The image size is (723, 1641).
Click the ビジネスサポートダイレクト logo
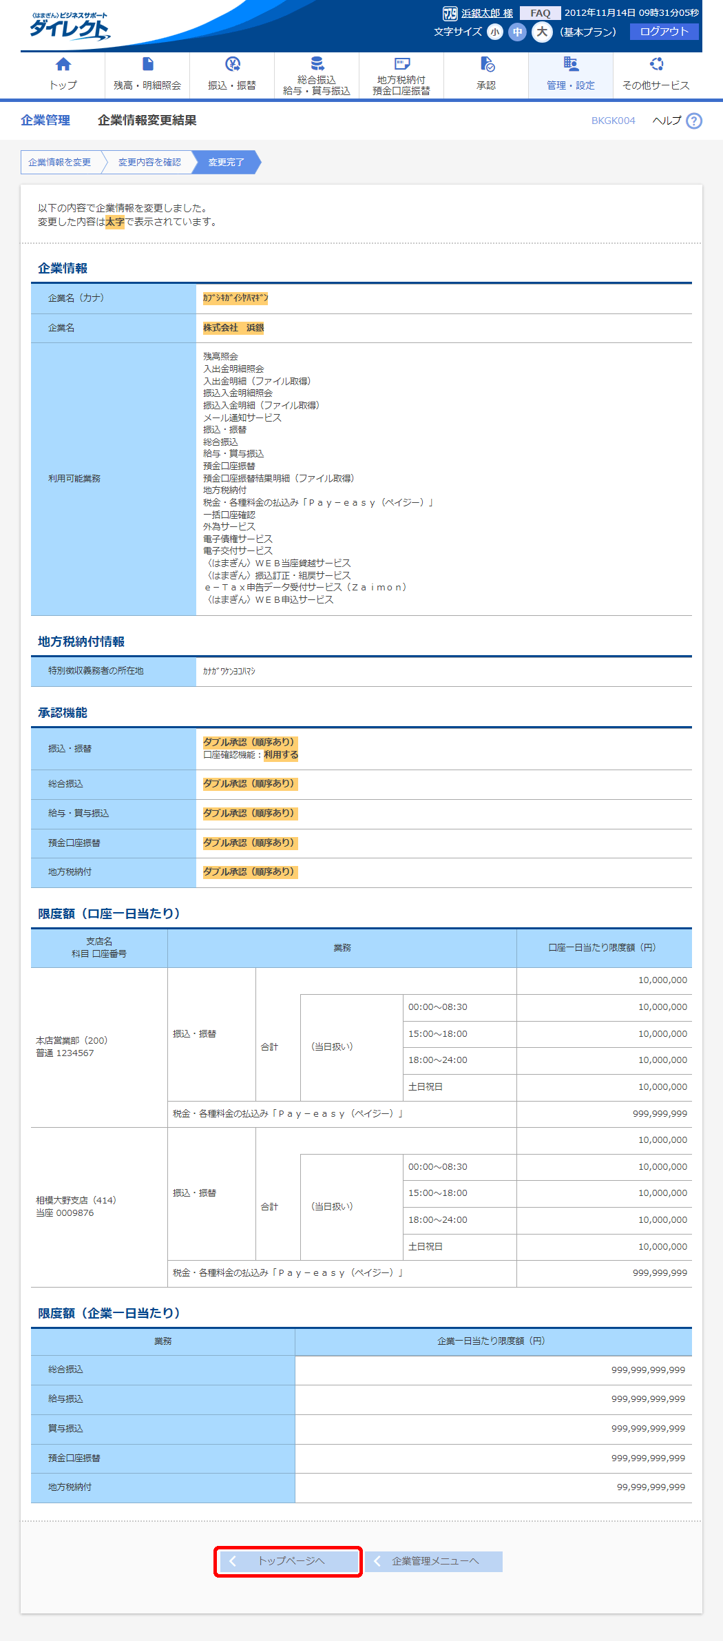pos(69,27)
